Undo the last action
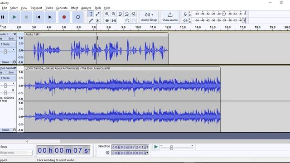The height and width of the screenshot is (163, 290). coord(127,20)
